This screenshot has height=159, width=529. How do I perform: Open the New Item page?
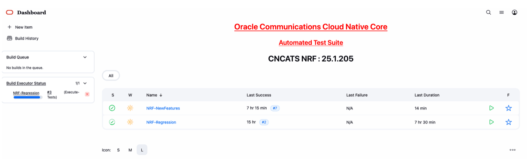tap(24, 27)
